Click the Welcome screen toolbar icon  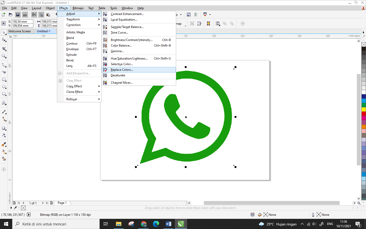point(189,15)
